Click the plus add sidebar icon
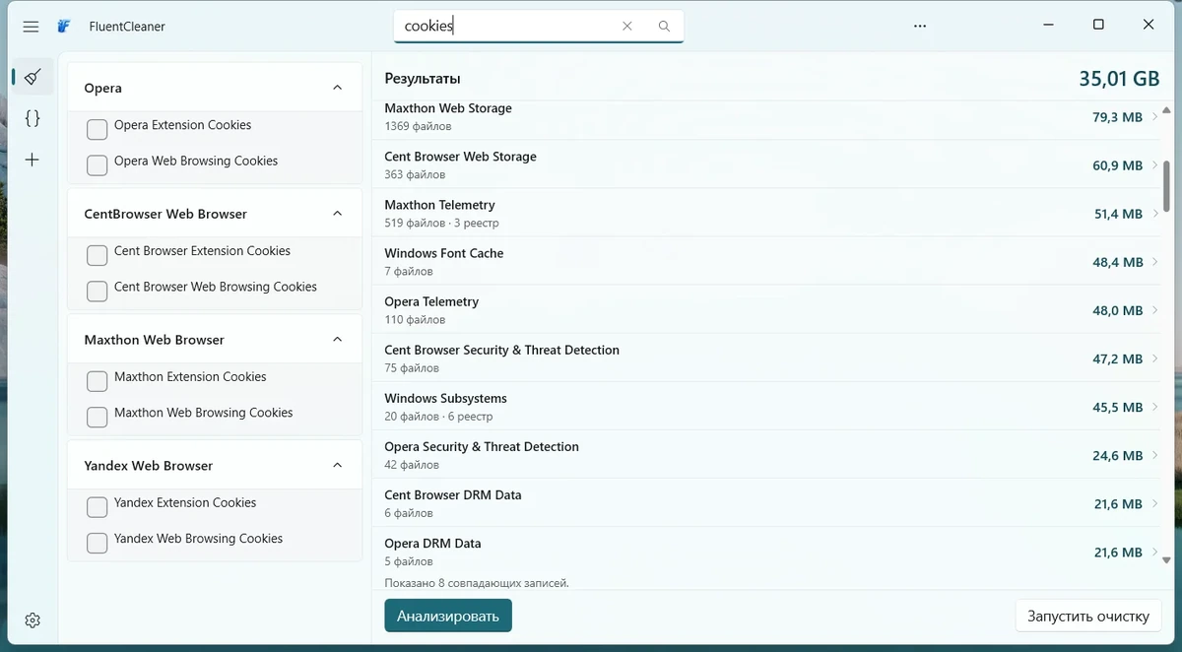This screenshot has height=652, width=1182. 33,160
